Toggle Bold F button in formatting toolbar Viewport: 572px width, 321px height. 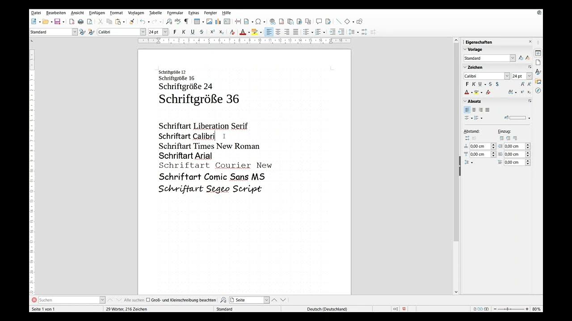[x=175, y=32]
